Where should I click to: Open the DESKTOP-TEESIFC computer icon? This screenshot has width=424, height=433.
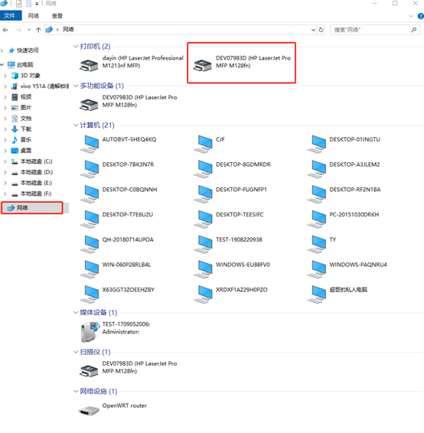[x=203, y=220]
